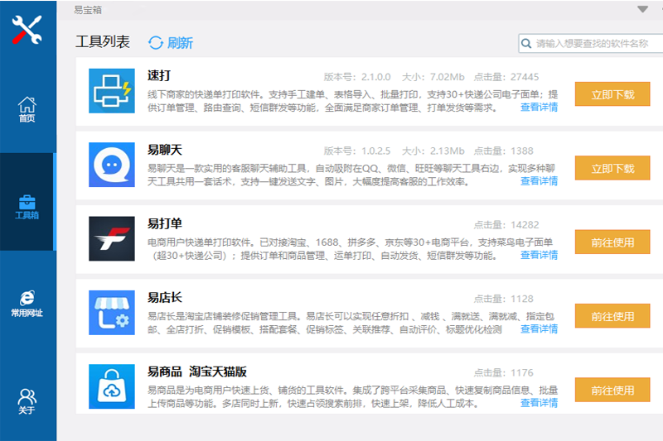The height and width of the screenshot is (441, 663).
Task: Download 速打 with 立即下载 button
Action: click(612, 94)
